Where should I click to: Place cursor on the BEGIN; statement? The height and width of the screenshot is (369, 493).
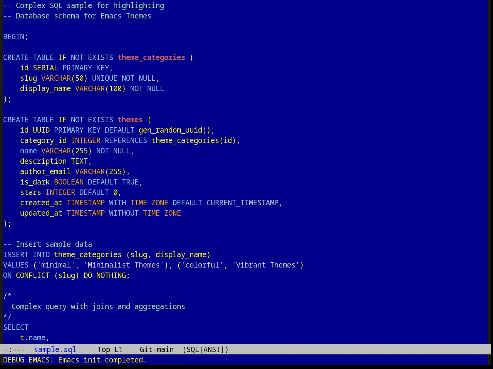(x=16, y=37)
